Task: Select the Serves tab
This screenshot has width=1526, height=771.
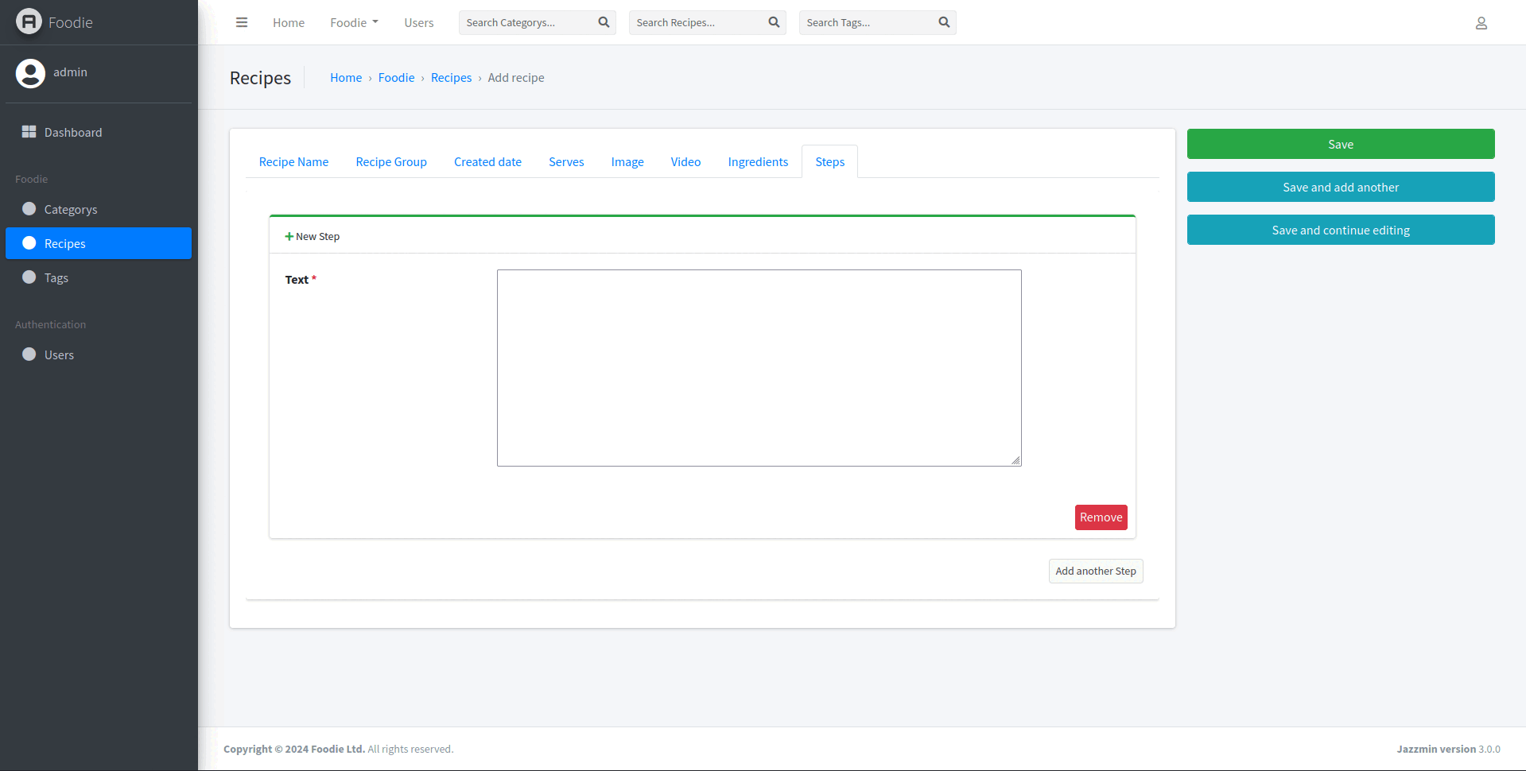Action: click(x=566, y=162)
